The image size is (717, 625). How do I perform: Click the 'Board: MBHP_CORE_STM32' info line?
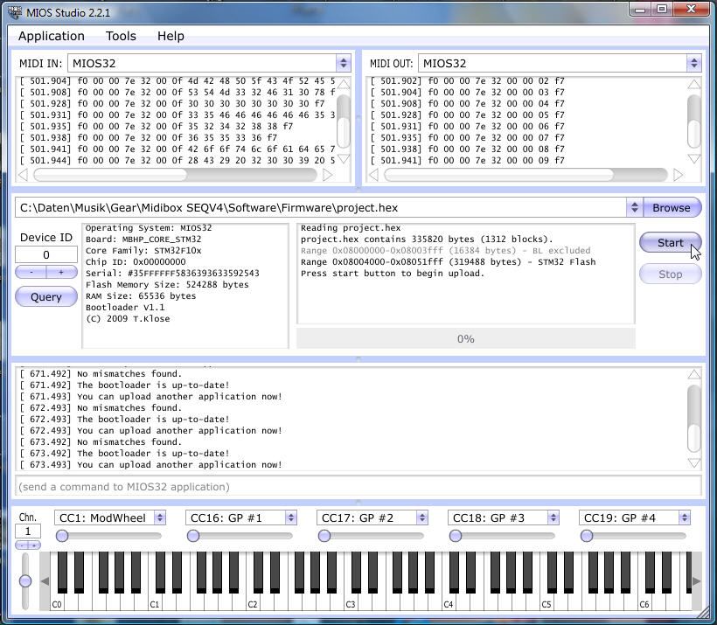click(143, 240)
